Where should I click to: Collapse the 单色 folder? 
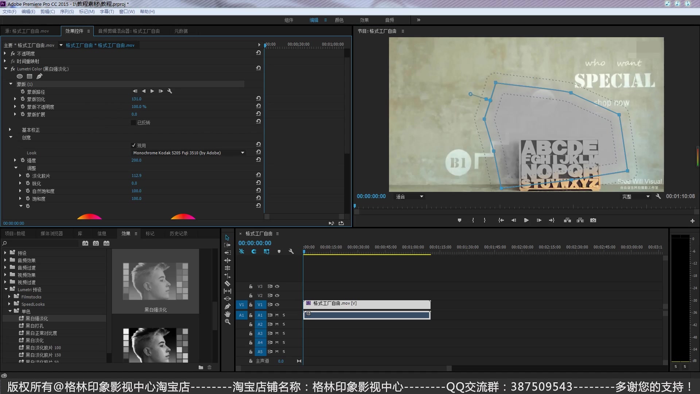(10, 311)
